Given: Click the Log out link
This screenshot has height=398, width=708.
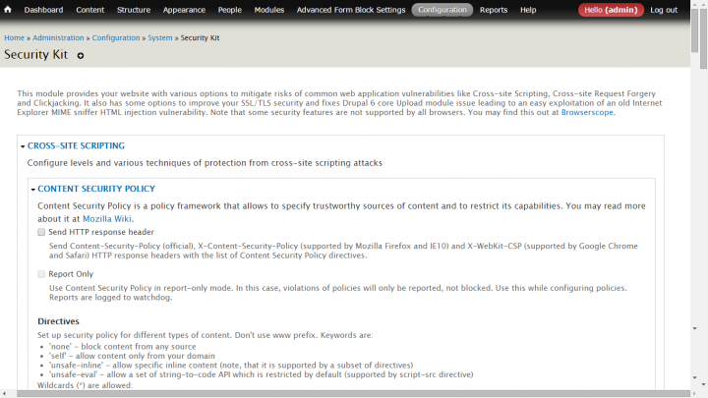Looking at the screenshot, I should click(x=664, y=10).
